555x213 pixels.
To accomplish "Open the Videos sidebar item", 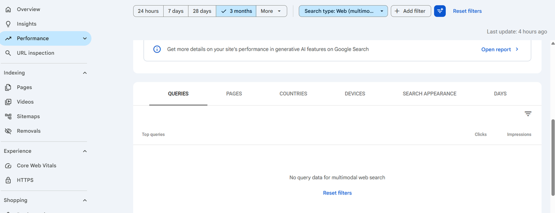I will click(45, 102).
